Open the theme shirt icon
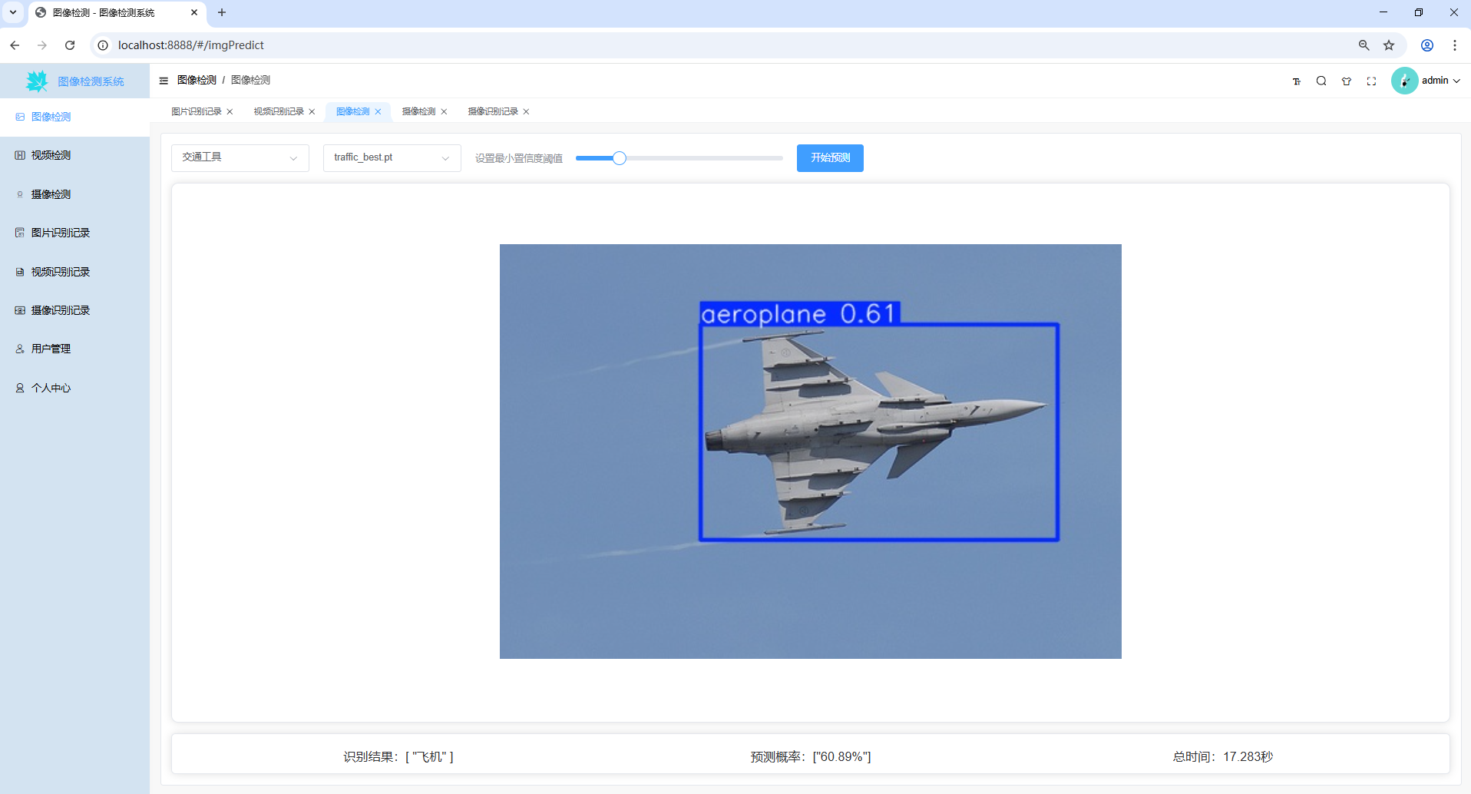The width and height of the screenshot is (1471, 794). (1347, 81)
